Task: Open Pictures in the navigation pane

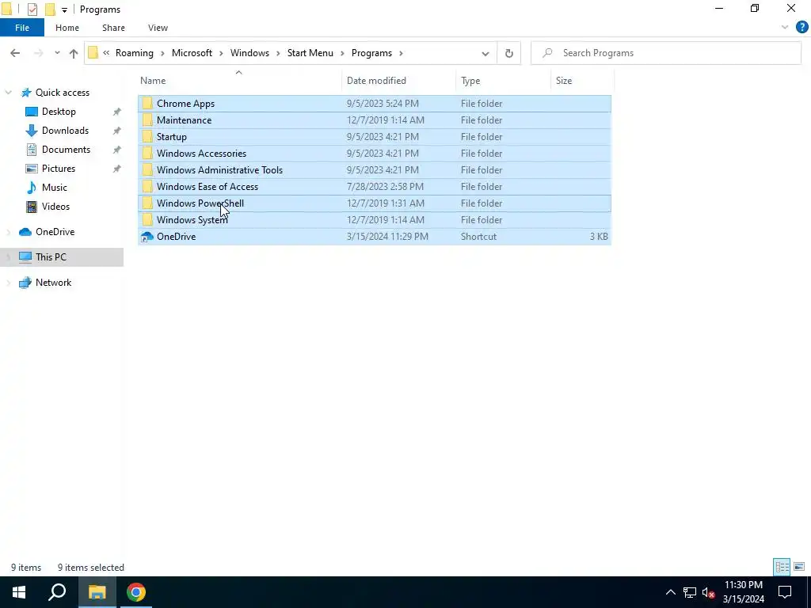Action: pyautogui.click(x=59, y=169)
